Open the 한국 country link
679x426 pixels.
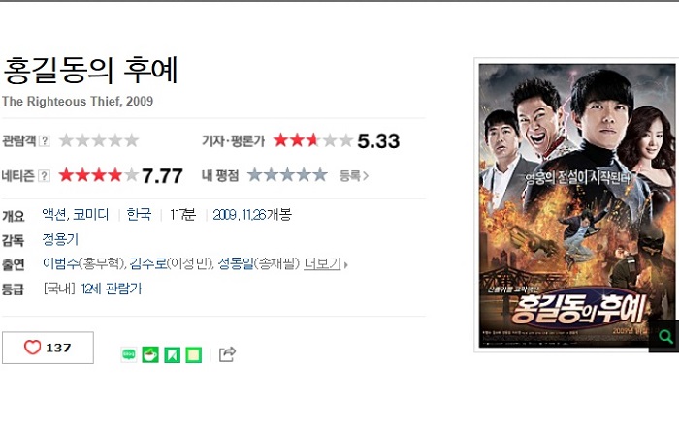[139, 214]
